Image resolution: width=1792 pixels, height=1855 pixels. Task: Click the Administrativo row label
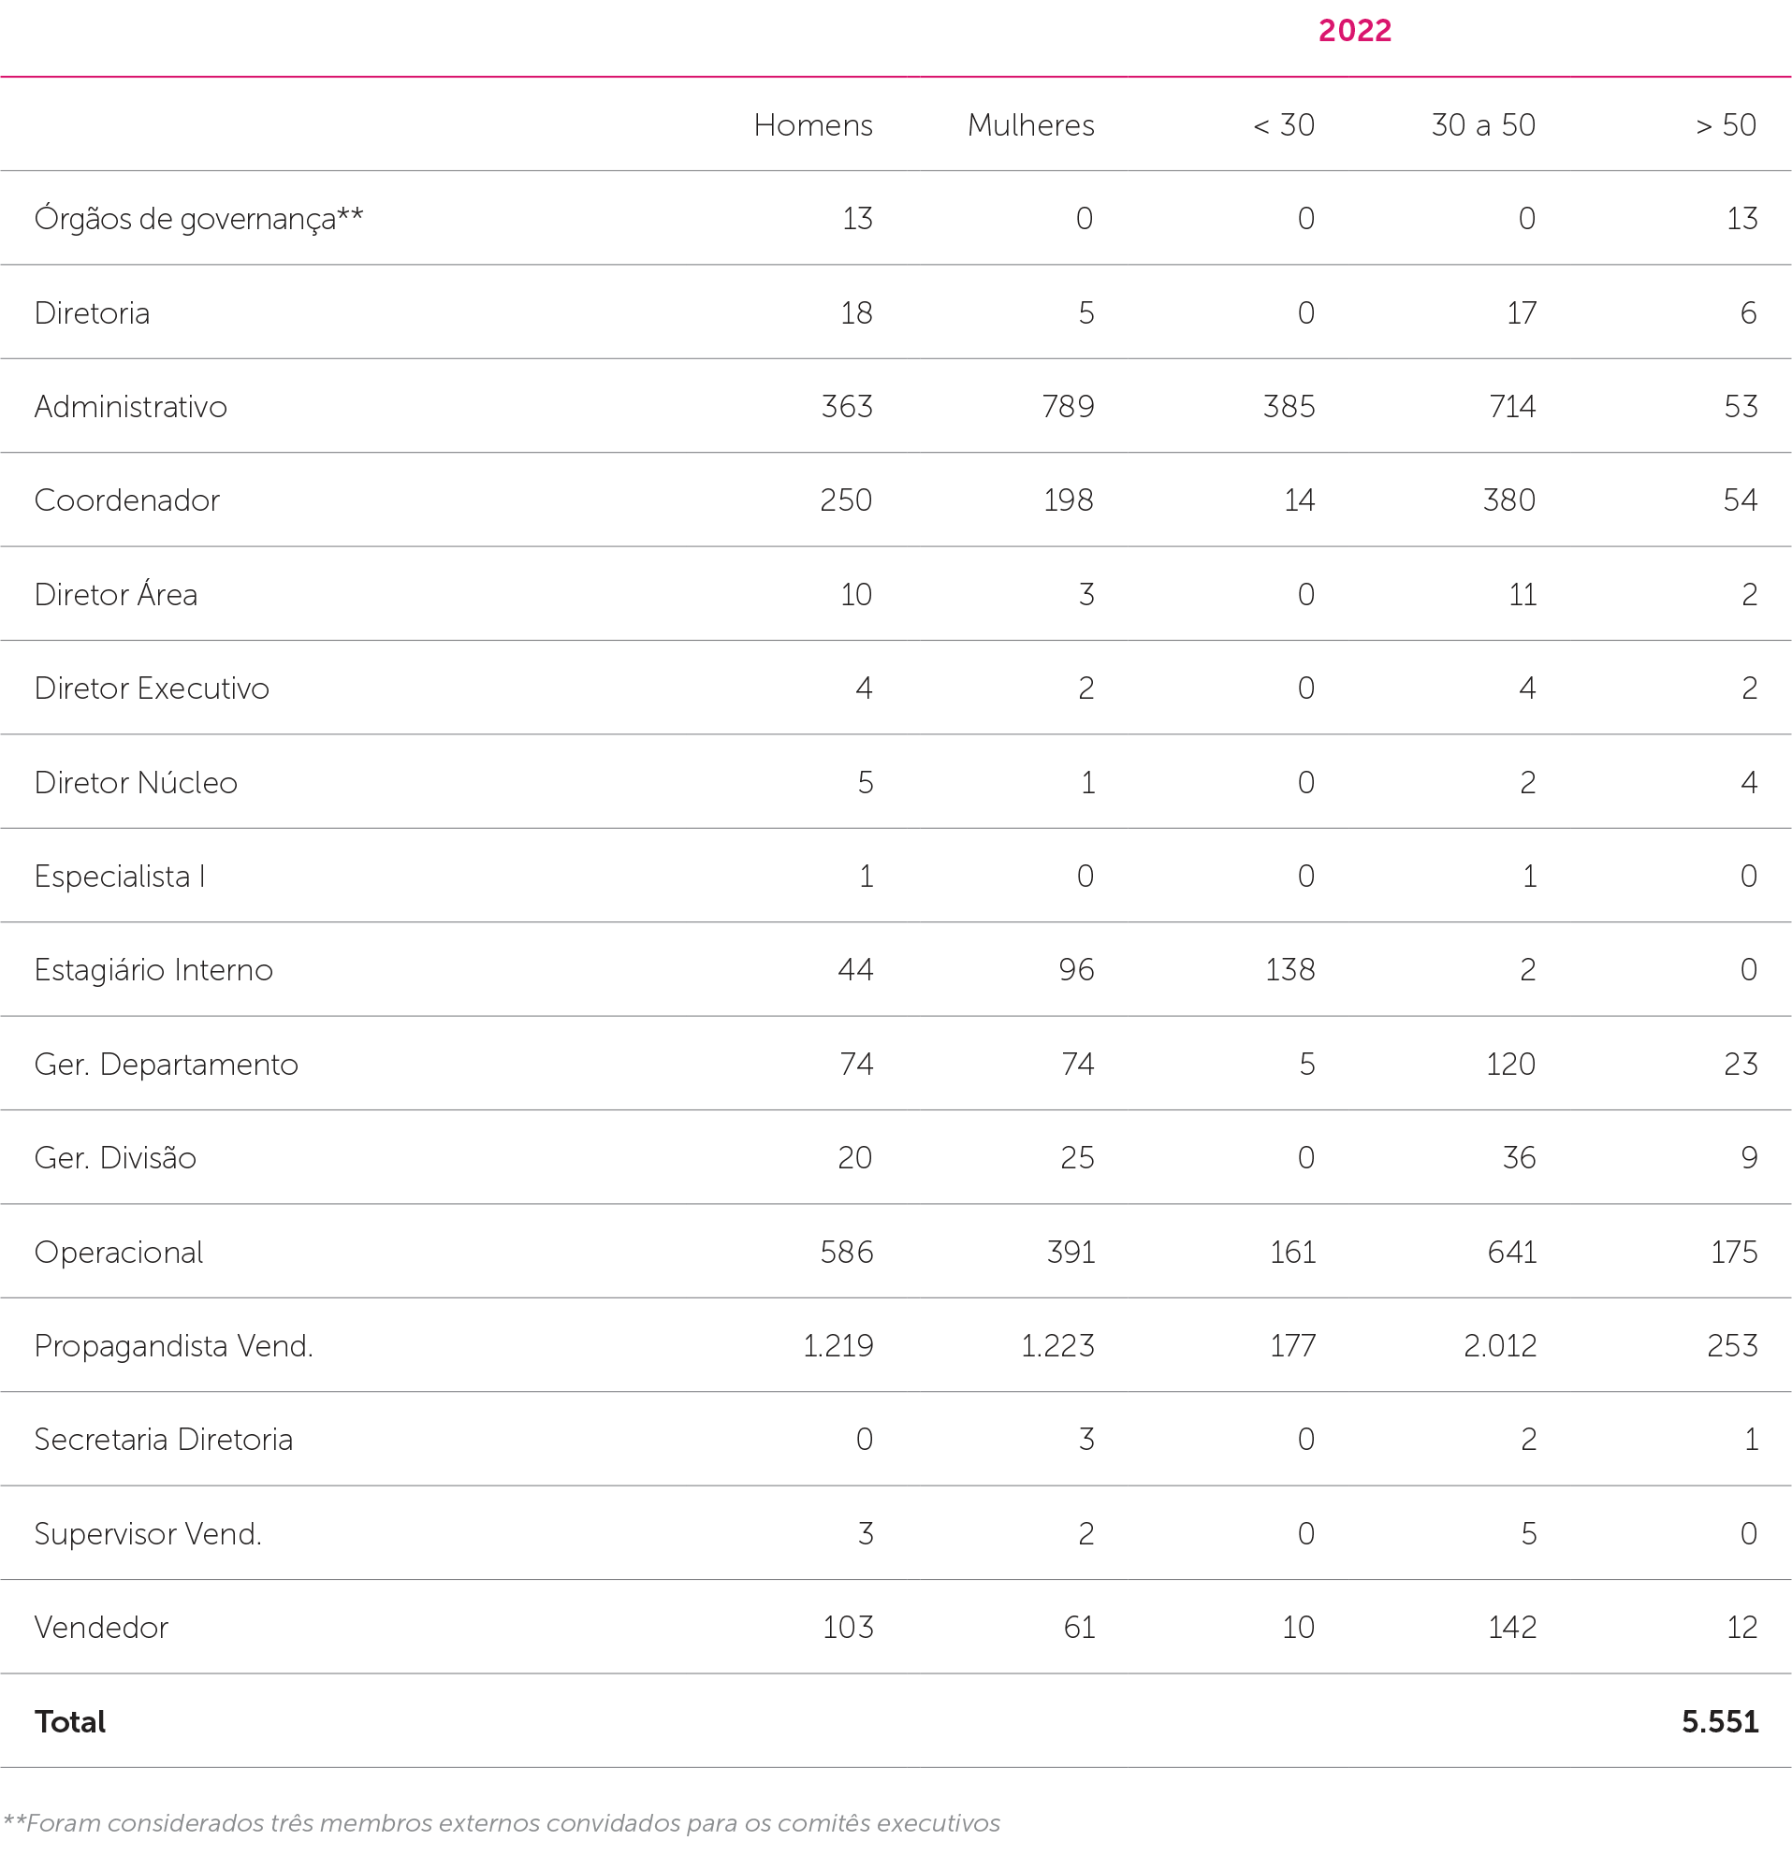(131, 407)
